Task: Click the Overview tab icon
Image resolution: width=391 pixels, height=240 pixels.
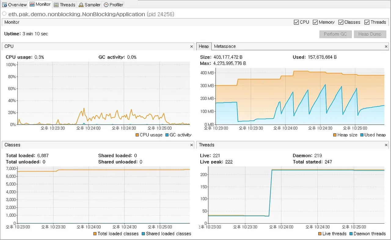Action: click(5, 5)
